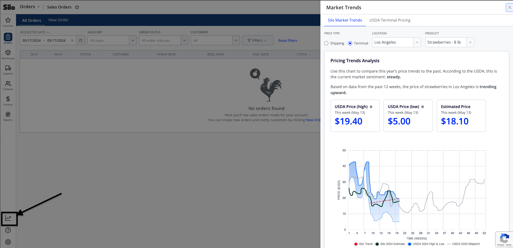Sort by PICKUP DATE column header

click(x=166, y=54)
